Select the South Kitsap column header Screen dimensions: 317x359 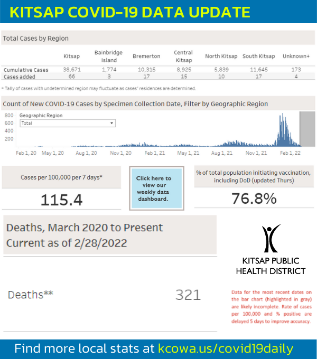[x=259, y=56]
